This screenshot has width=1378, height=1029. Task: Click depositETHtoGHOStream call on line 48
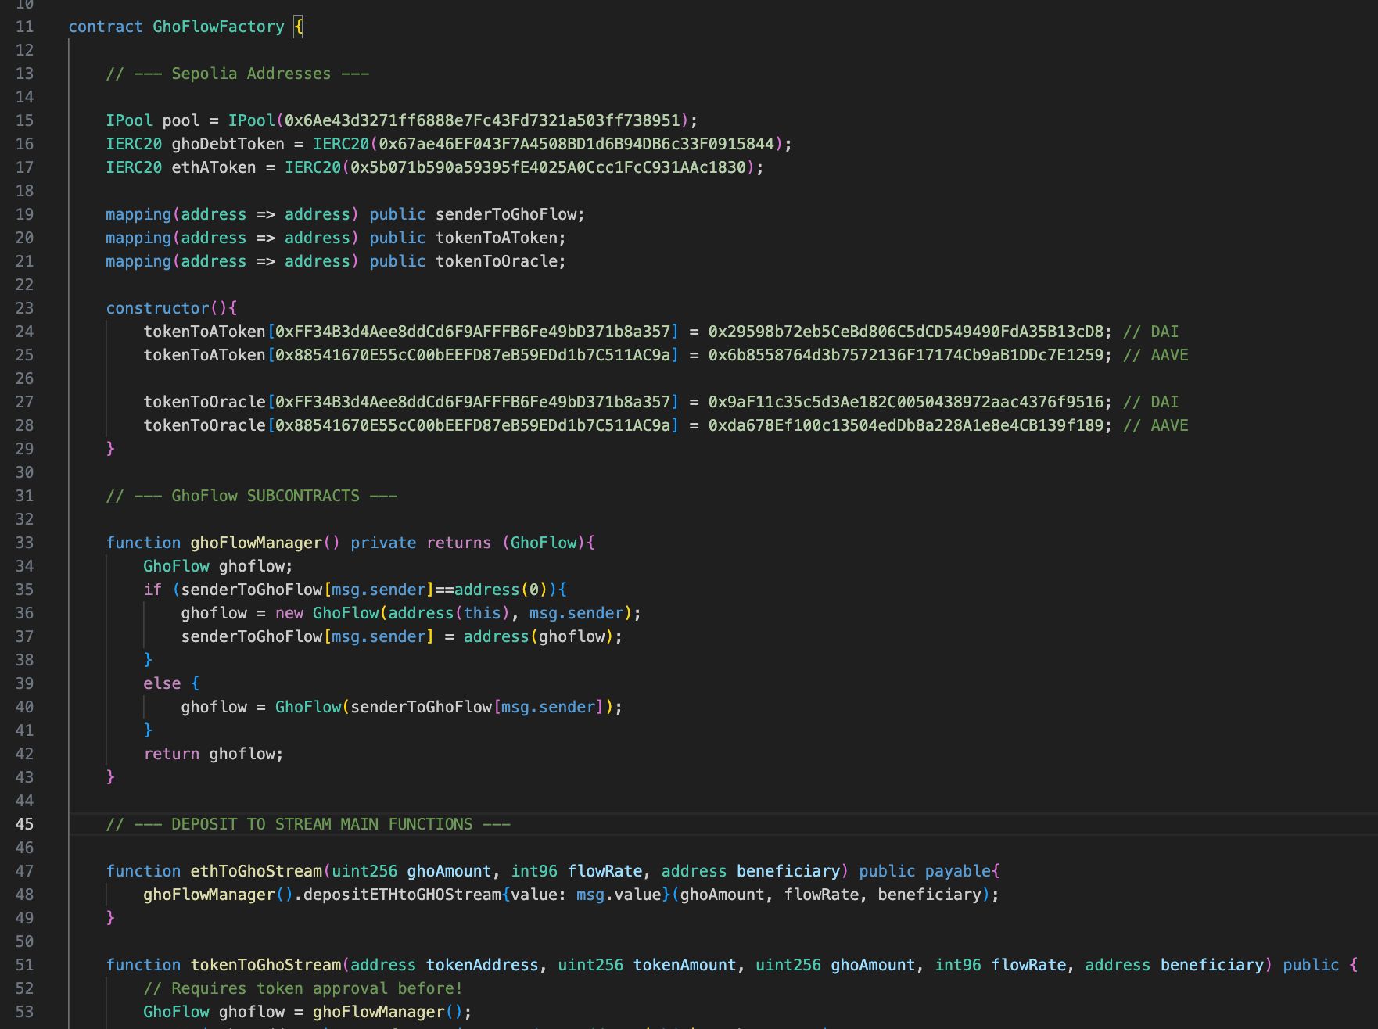402,895
